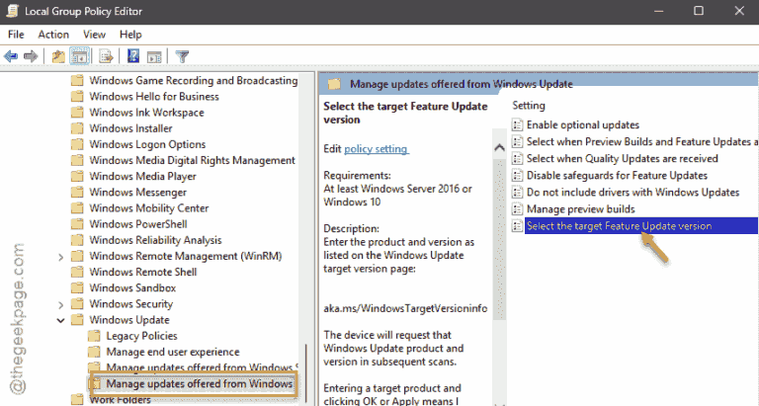Click Do not include drivers with Windows Updates

coord(632,192)
